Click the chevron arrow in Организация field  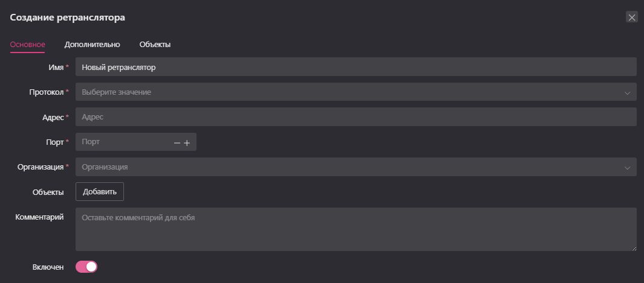pos(627,168)
